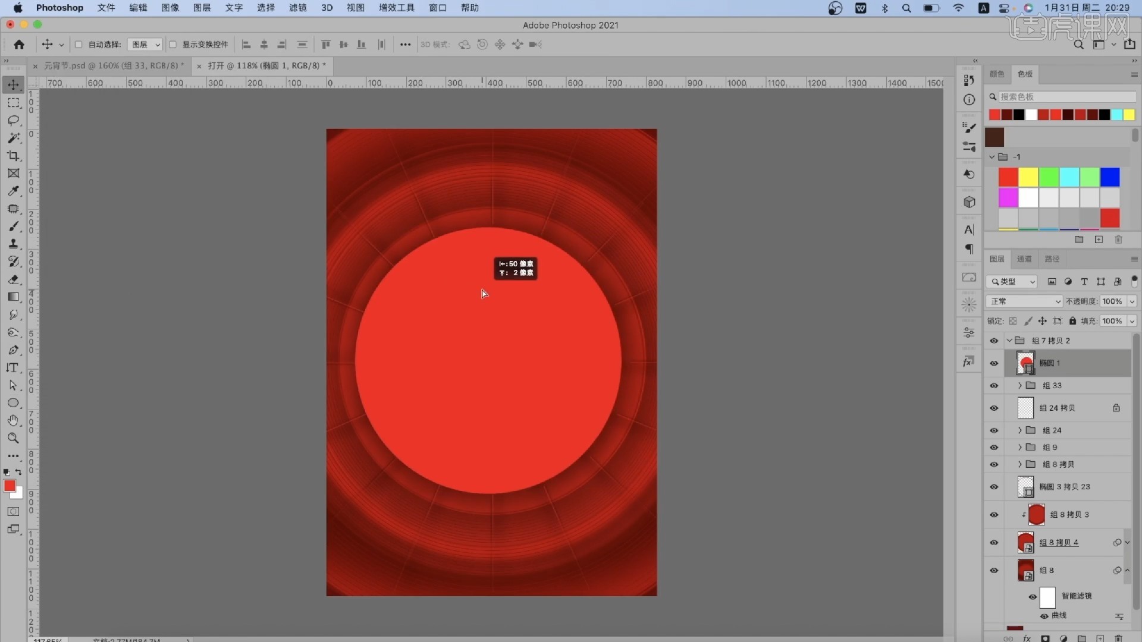Hide the 组 9 group
Viewport: 1142px width, 642px height.
pyautogui.click(x=994, y=448)
